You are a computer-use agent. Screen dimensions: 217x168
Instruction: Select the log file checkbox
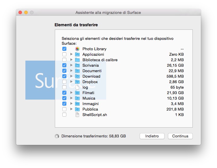tap(64, 87)
